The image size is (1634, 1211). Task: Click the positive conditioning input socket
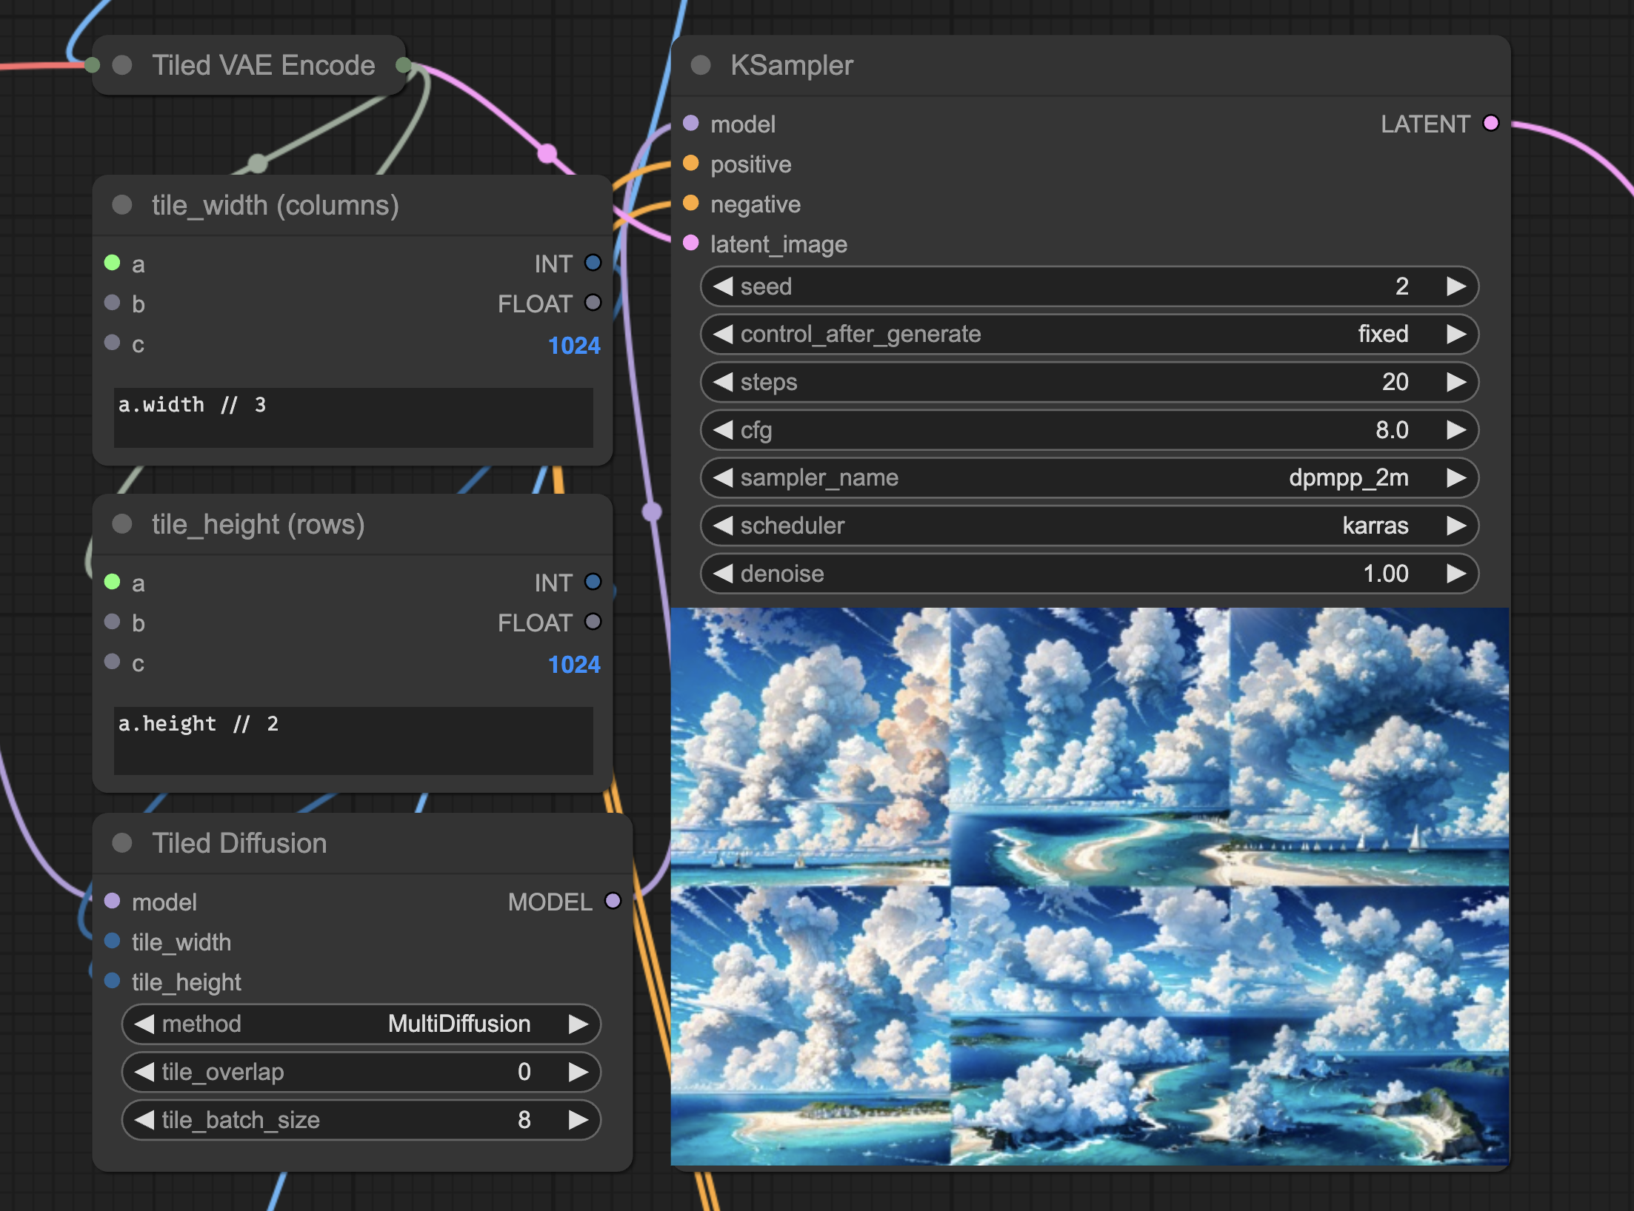[x=690, y=163]
